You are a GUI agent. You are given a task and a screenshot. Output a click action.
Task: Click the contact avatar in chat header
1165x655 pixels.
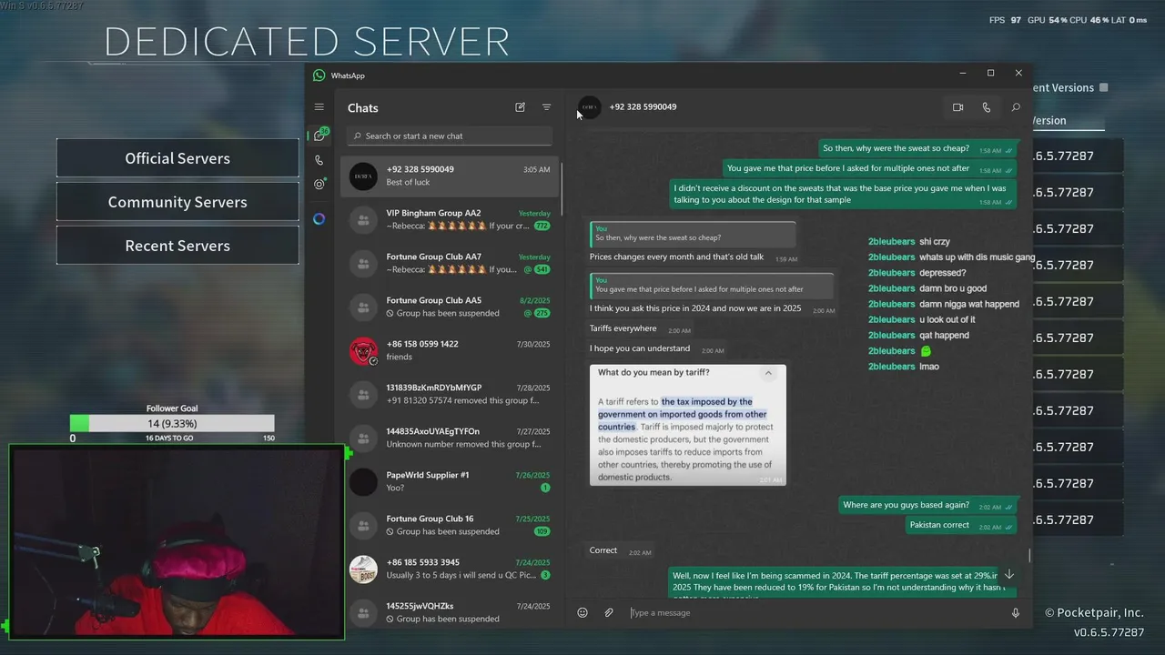tap(590, 107)
